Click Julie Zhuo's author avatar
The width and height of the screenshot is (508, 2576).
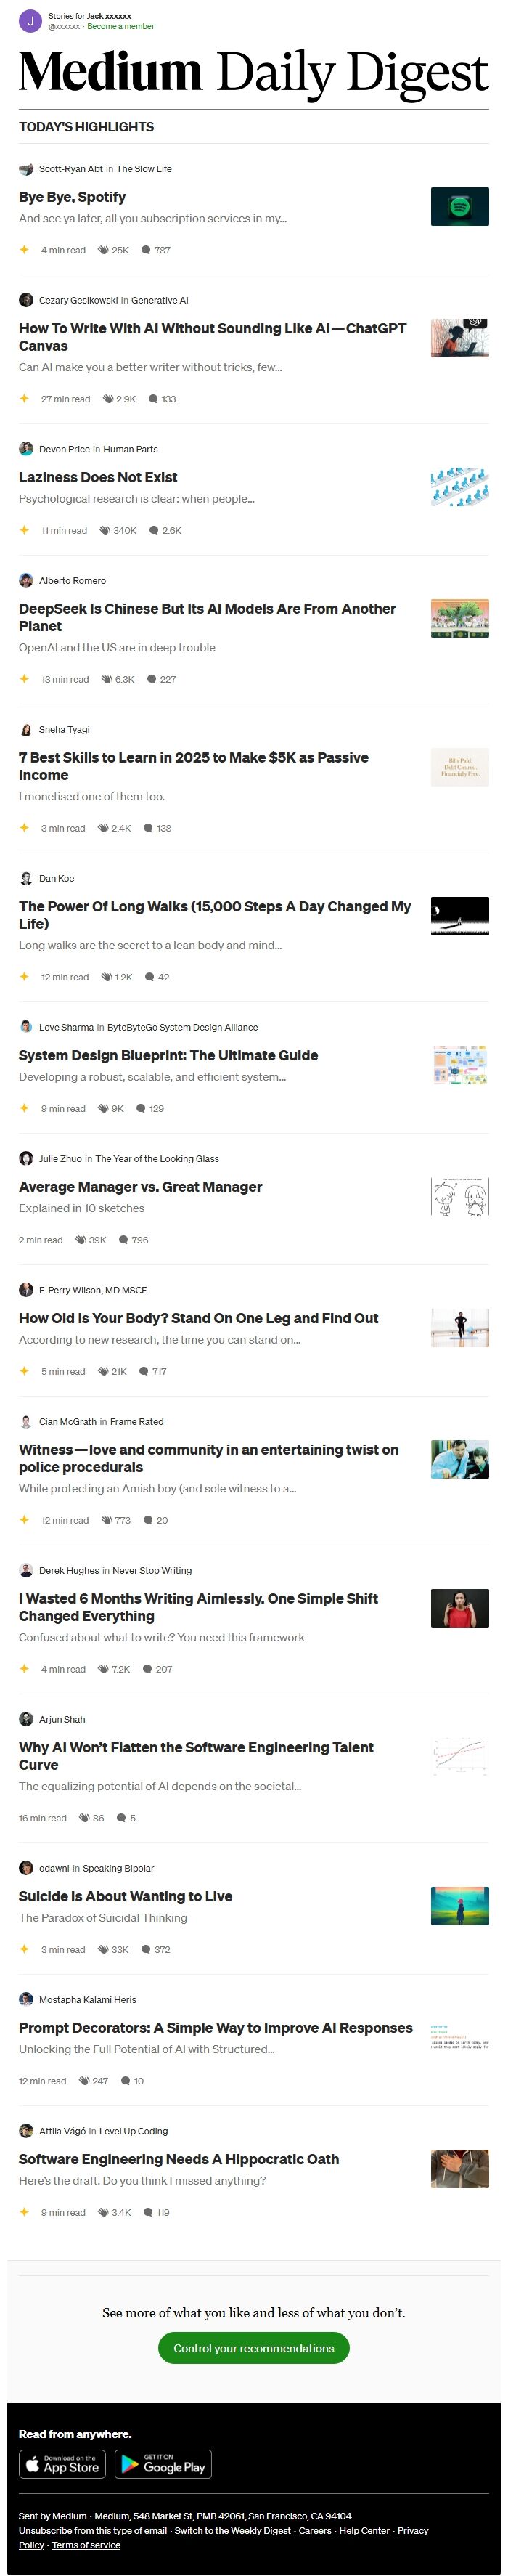click(26, 1158)
